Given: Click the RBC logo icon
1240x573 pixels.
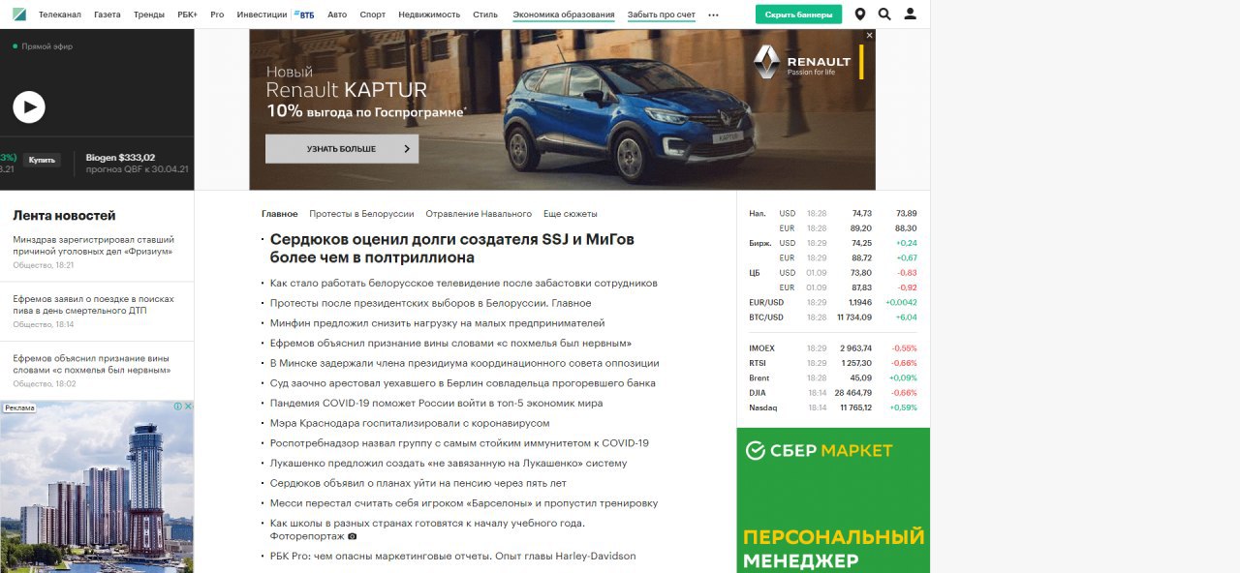Looking at the screenshot, I should click(19, 15).
